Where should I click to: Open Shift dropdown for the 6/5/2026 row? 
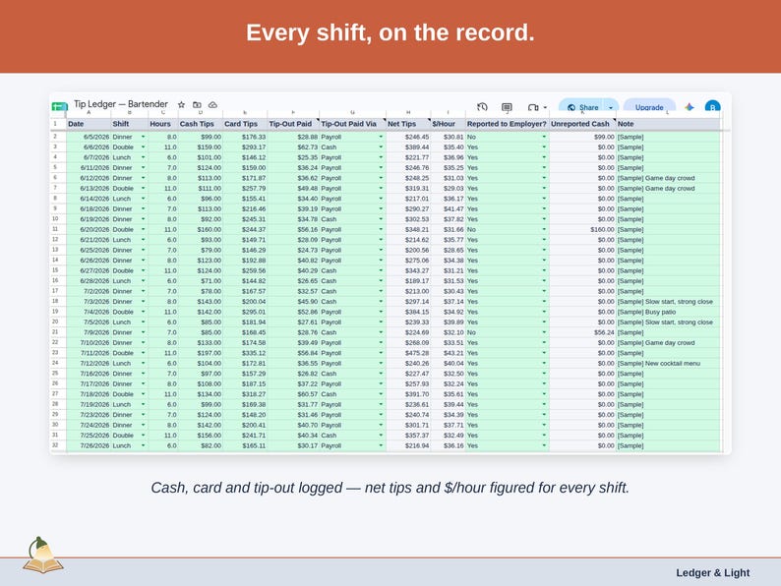click(x=143, y=137)
